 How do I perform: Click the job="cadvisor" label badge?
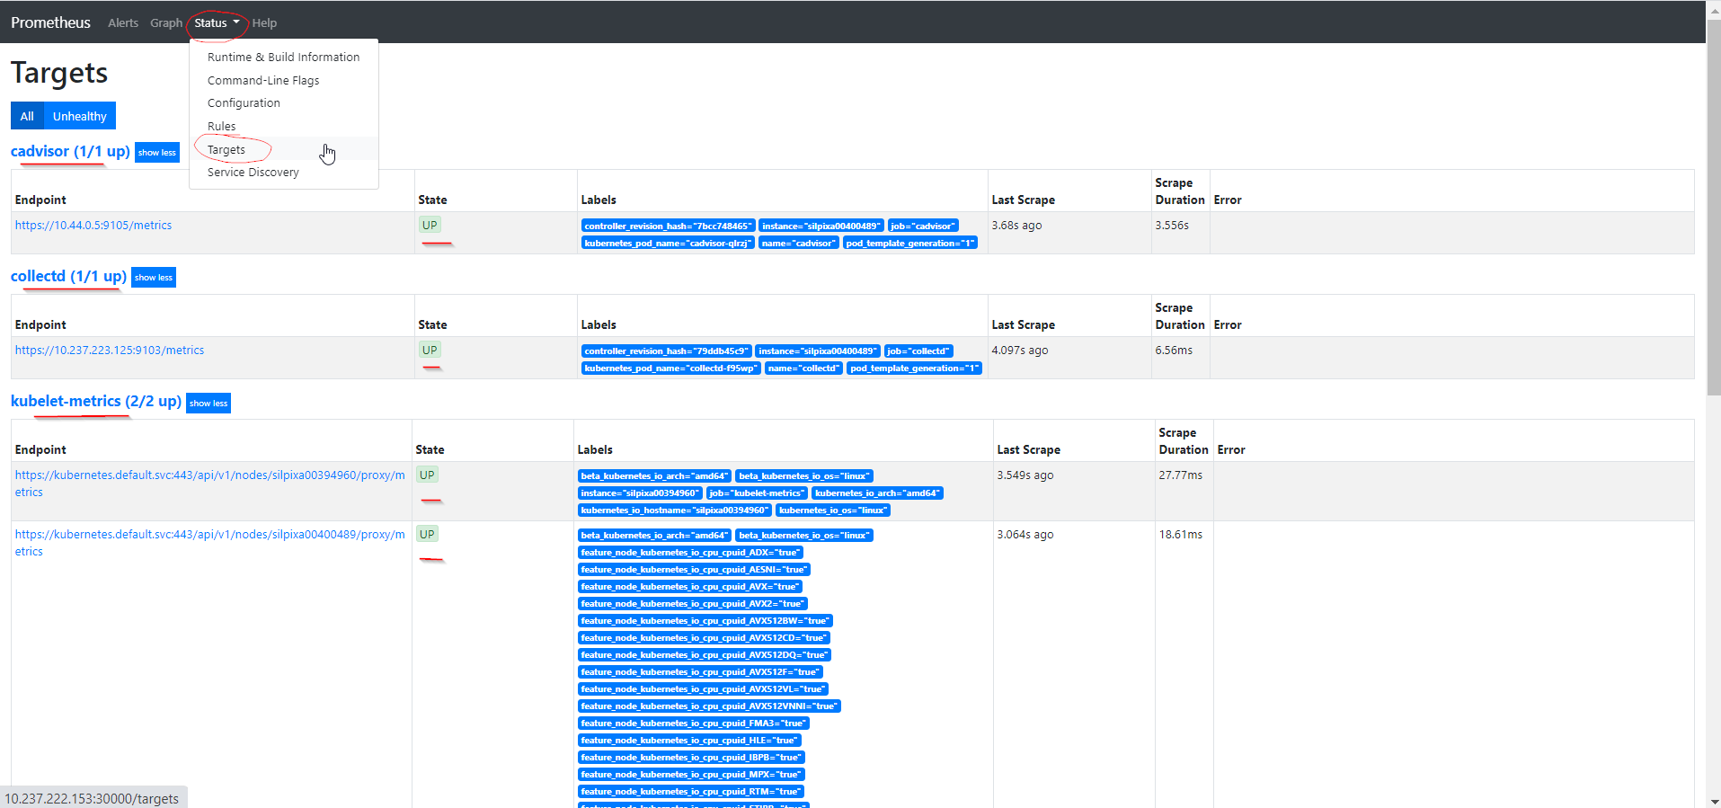click(923, 226)
